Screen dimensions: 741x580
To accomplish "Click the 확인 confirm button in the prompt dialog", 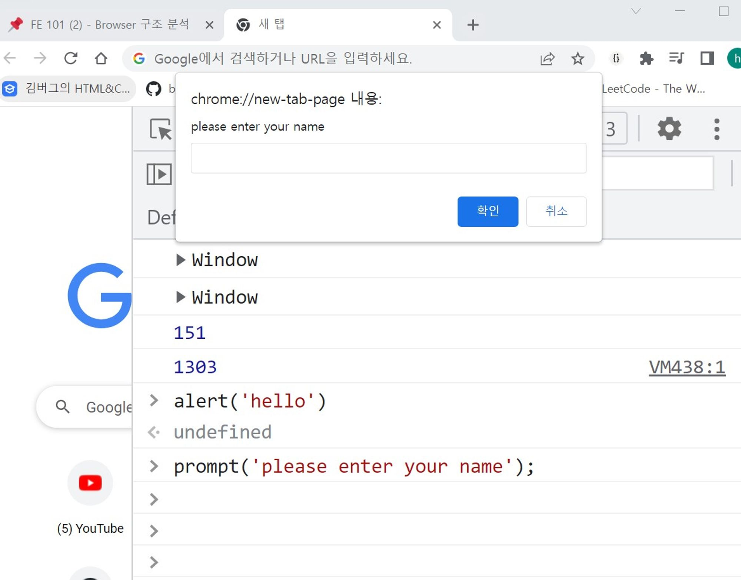I will point(488,211).
